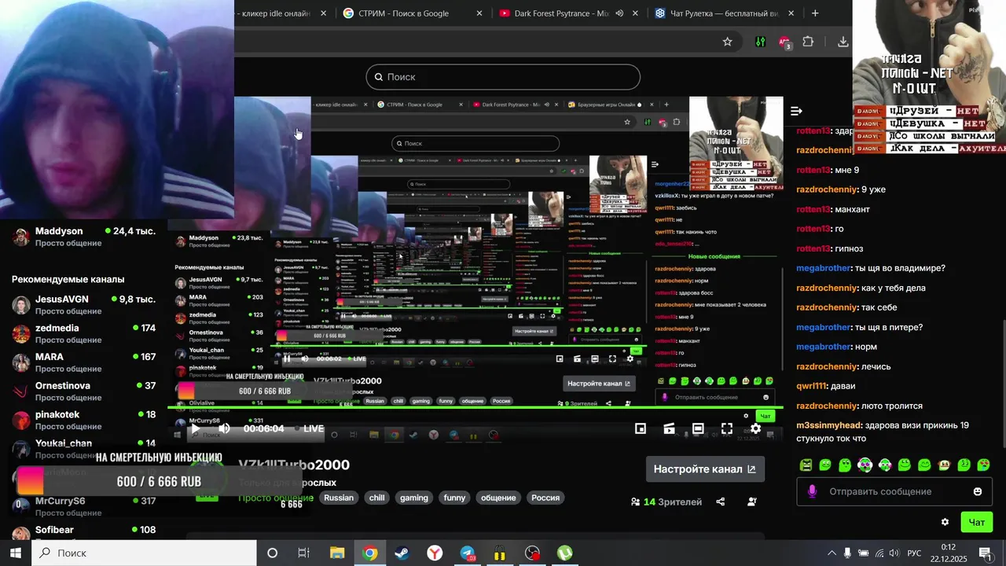Image resolution: width=1006 pixels, height=566 pixels.
Task: Focus Отправить сообщение chat input
Action: tap(894, 491)
